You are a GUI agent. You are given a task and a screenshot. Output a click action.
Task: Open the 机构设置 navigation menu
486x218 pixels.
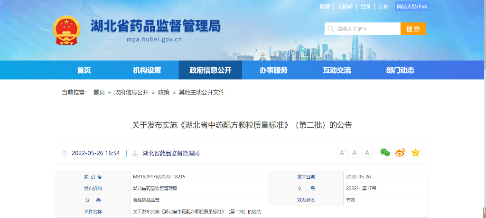click(147, 70)
